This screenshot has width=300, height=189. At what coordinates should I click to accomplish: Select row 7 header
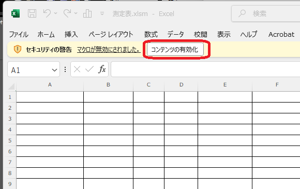(10, 162)
